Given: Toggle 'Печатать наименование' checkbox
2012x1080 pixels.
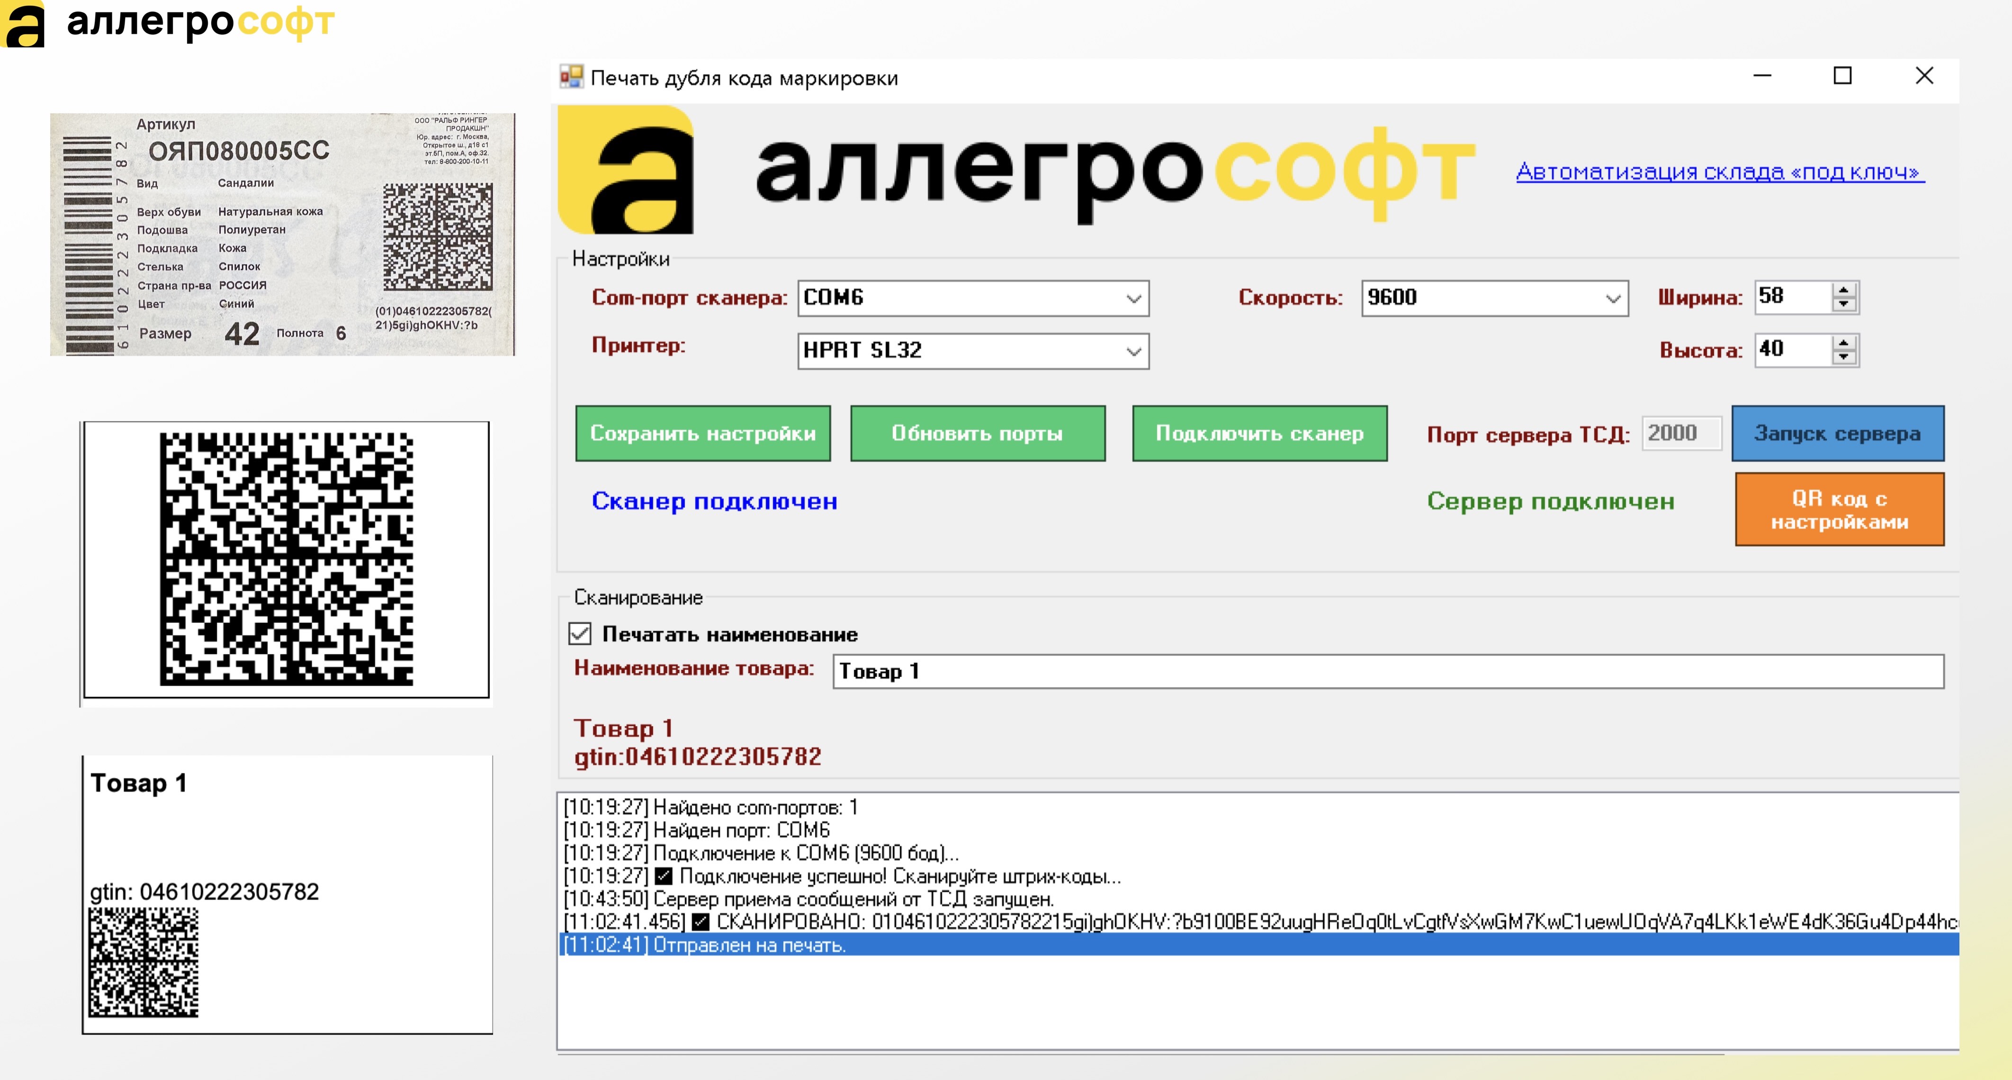Looking at the screenshot, I should (x=580, y=633).
